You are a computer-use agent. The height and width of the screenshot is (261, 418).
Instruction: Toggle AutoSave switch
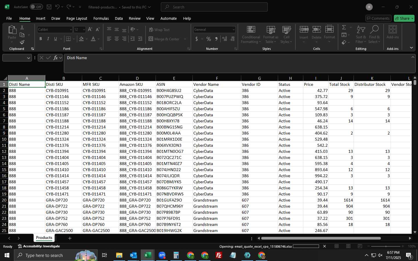click(36, 7)
